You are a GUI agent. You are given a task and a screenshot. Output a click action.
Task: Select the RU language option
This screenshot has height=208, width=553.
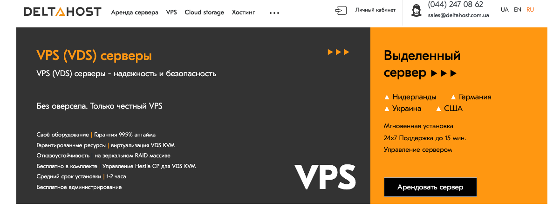[530, 9]
